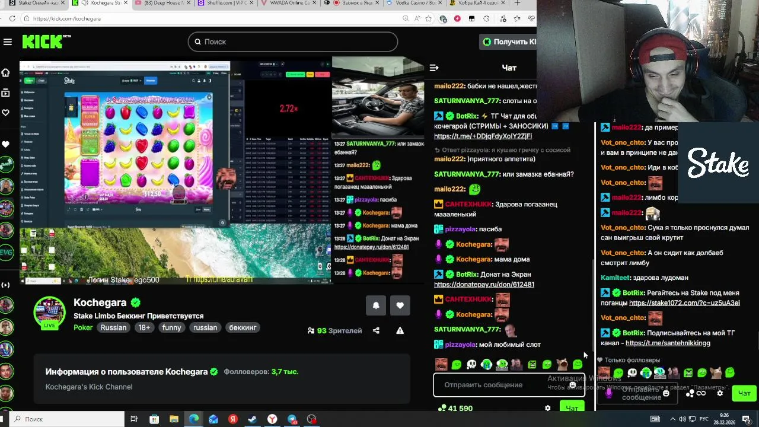
Task: Select the funny tag
Action: 171,327
